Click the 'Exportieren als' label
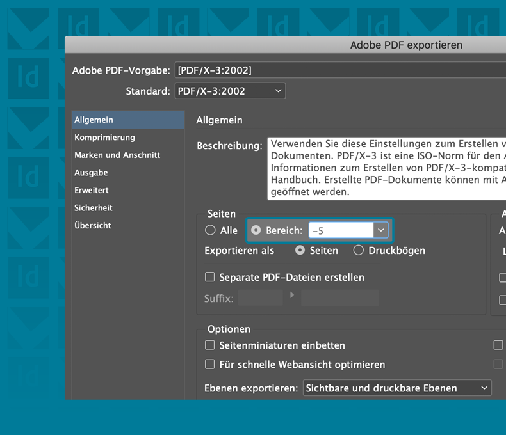506x435 pixels. (239, 251)
